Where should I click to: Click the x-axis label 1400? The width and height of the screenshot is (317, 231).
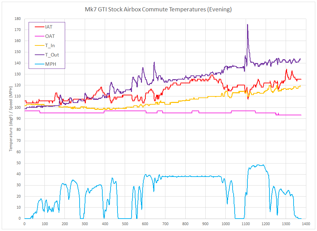click(306, 224)
